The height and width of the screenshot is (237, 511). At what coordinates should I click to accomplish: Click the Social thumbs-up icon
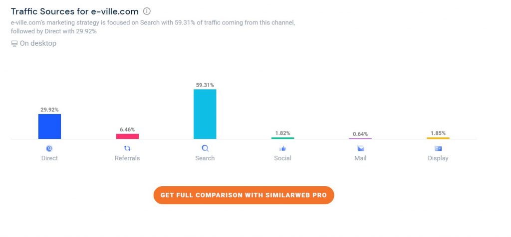[x=282, y=148]
